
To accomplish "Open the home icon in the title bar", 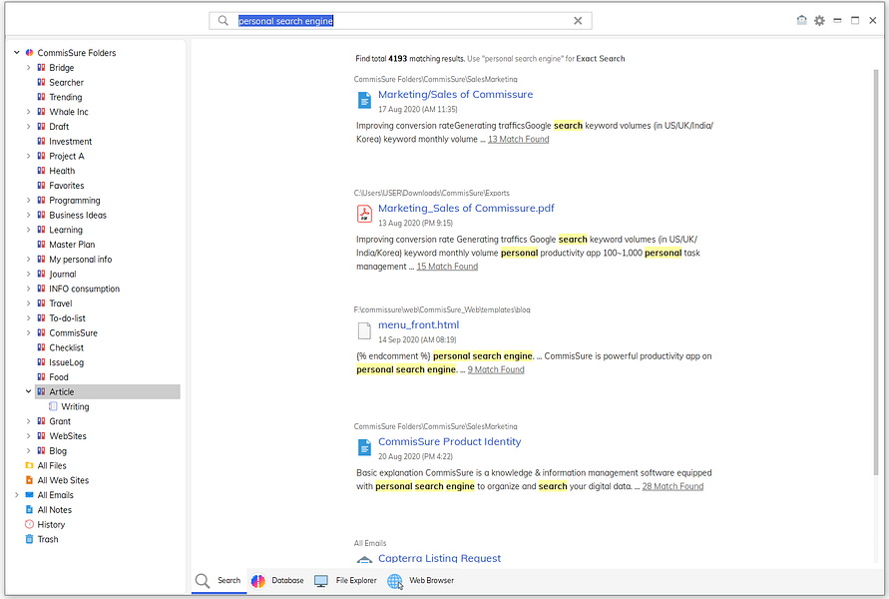I will 801,20.
